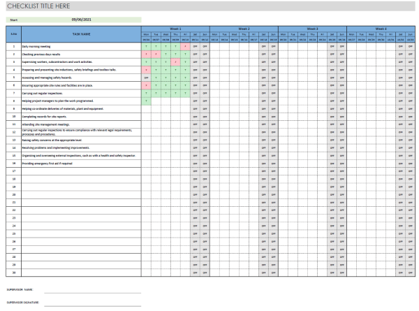
Task: Click the Week 3 header cell
Action: pos(312,29)
